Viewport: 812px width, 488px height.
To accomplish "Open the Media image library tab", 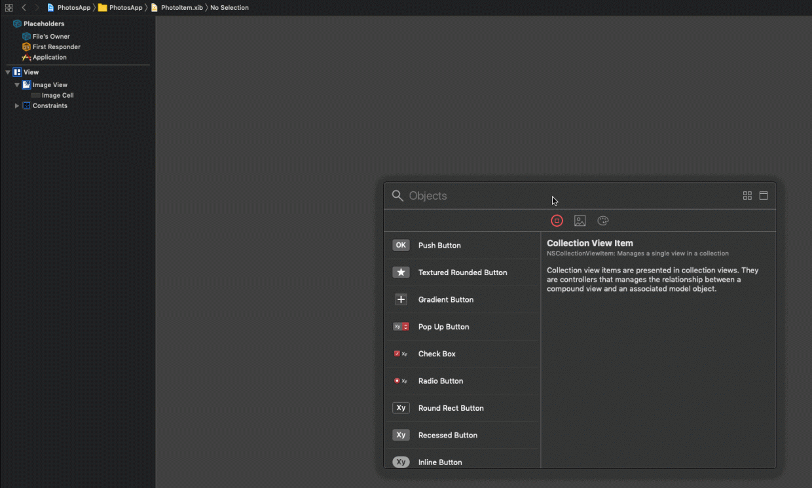I will point(580,221).
